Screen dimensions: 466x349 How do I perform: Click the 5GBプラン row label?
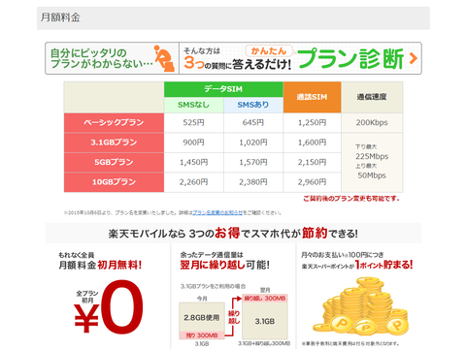114,162
